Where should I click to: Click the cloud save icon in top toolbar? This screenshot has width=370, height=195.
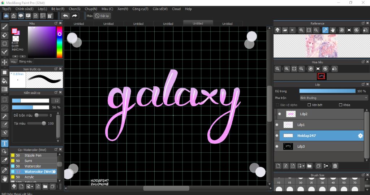pos(6,16)
